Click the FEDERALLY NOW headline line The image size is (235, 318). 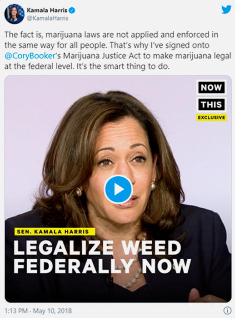pyautogui.click(x=102, y=266)
